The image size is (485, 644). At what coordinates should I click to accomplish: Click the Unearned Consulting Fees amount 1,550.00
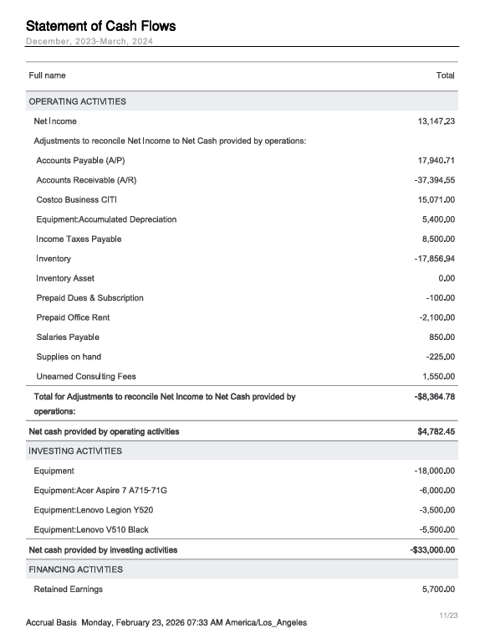pos(439,376)
